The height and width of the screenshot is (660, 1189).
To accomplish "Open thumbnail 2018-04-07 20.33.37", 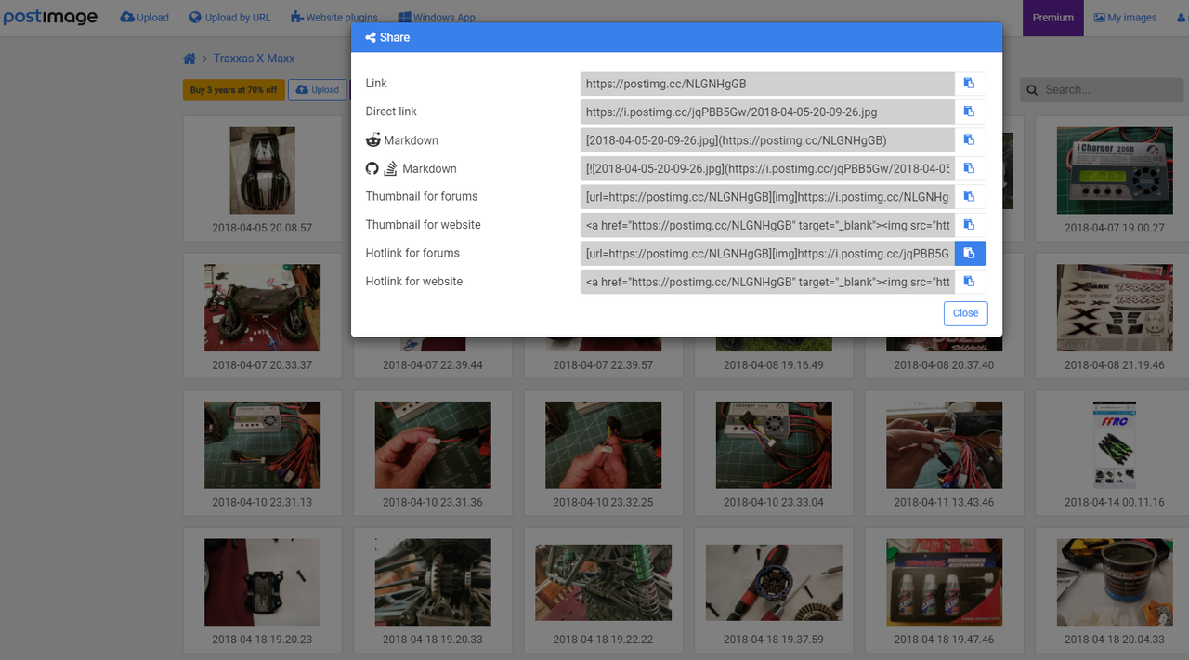I will click(x=262, y=308).
